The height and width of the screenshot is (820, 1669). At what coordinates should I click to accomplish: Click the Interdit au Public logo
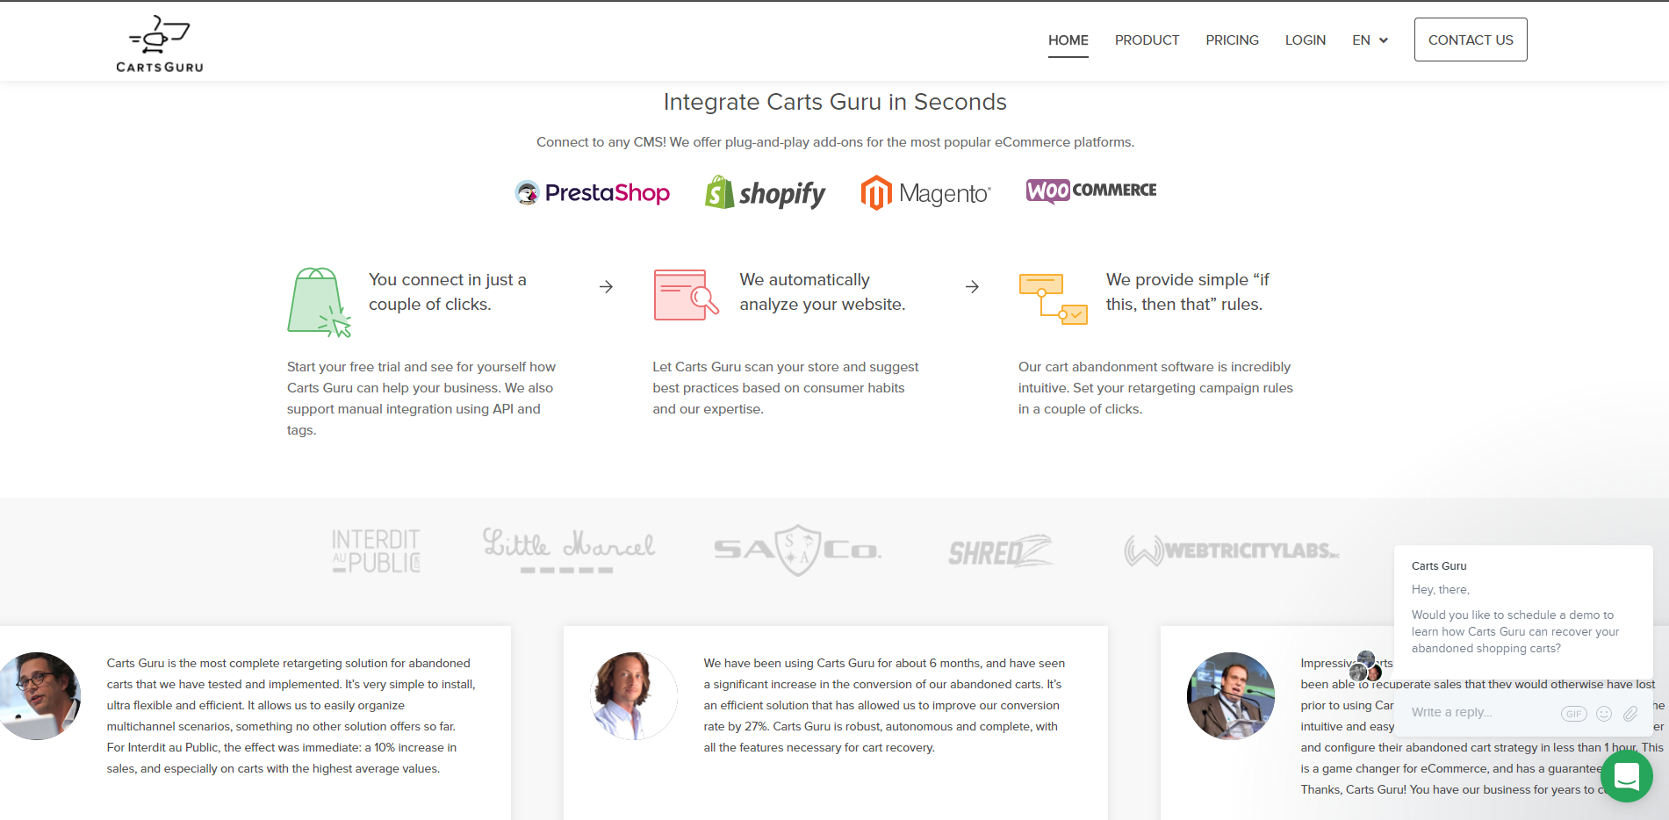tap(376, 551)
